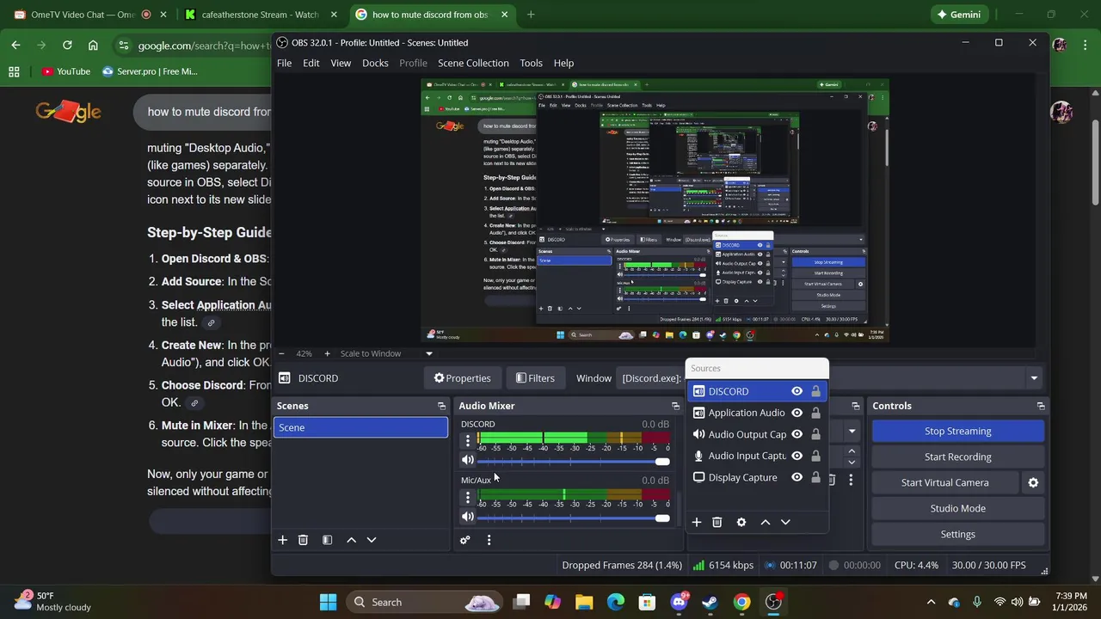Move scene up arrow in Scenes dock
Screen dimensions: 1101x619
click(351, 540)
